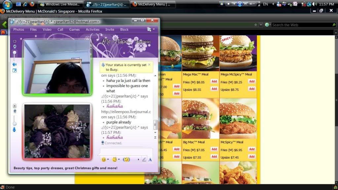This screenshot has width=338, height=190.
Task: Click the contact's webcam icon
Action: click(15, 46)
